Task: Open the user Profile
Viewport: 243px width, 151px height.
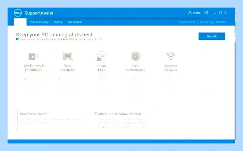Action: coord(194,12)
